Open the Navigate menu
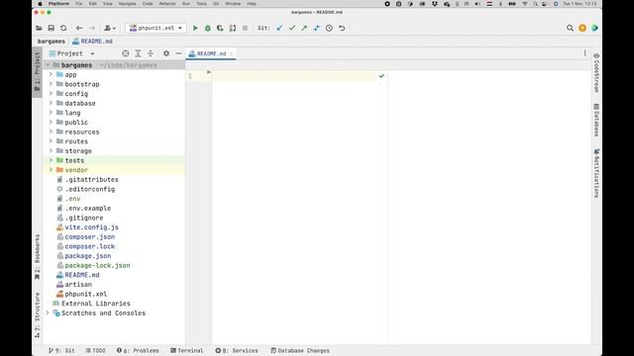 128,4
